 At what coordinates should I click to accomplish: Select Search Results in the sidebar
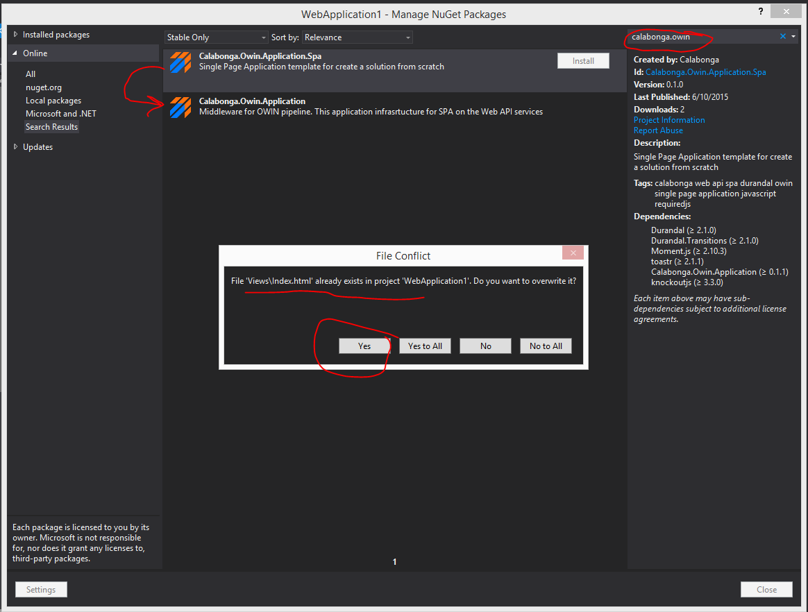[51, 127]
